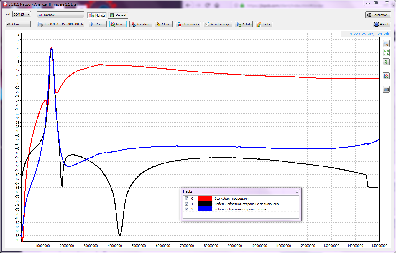
Task: Take a chart snapshot with the camera icon
Action: point(386,90)
